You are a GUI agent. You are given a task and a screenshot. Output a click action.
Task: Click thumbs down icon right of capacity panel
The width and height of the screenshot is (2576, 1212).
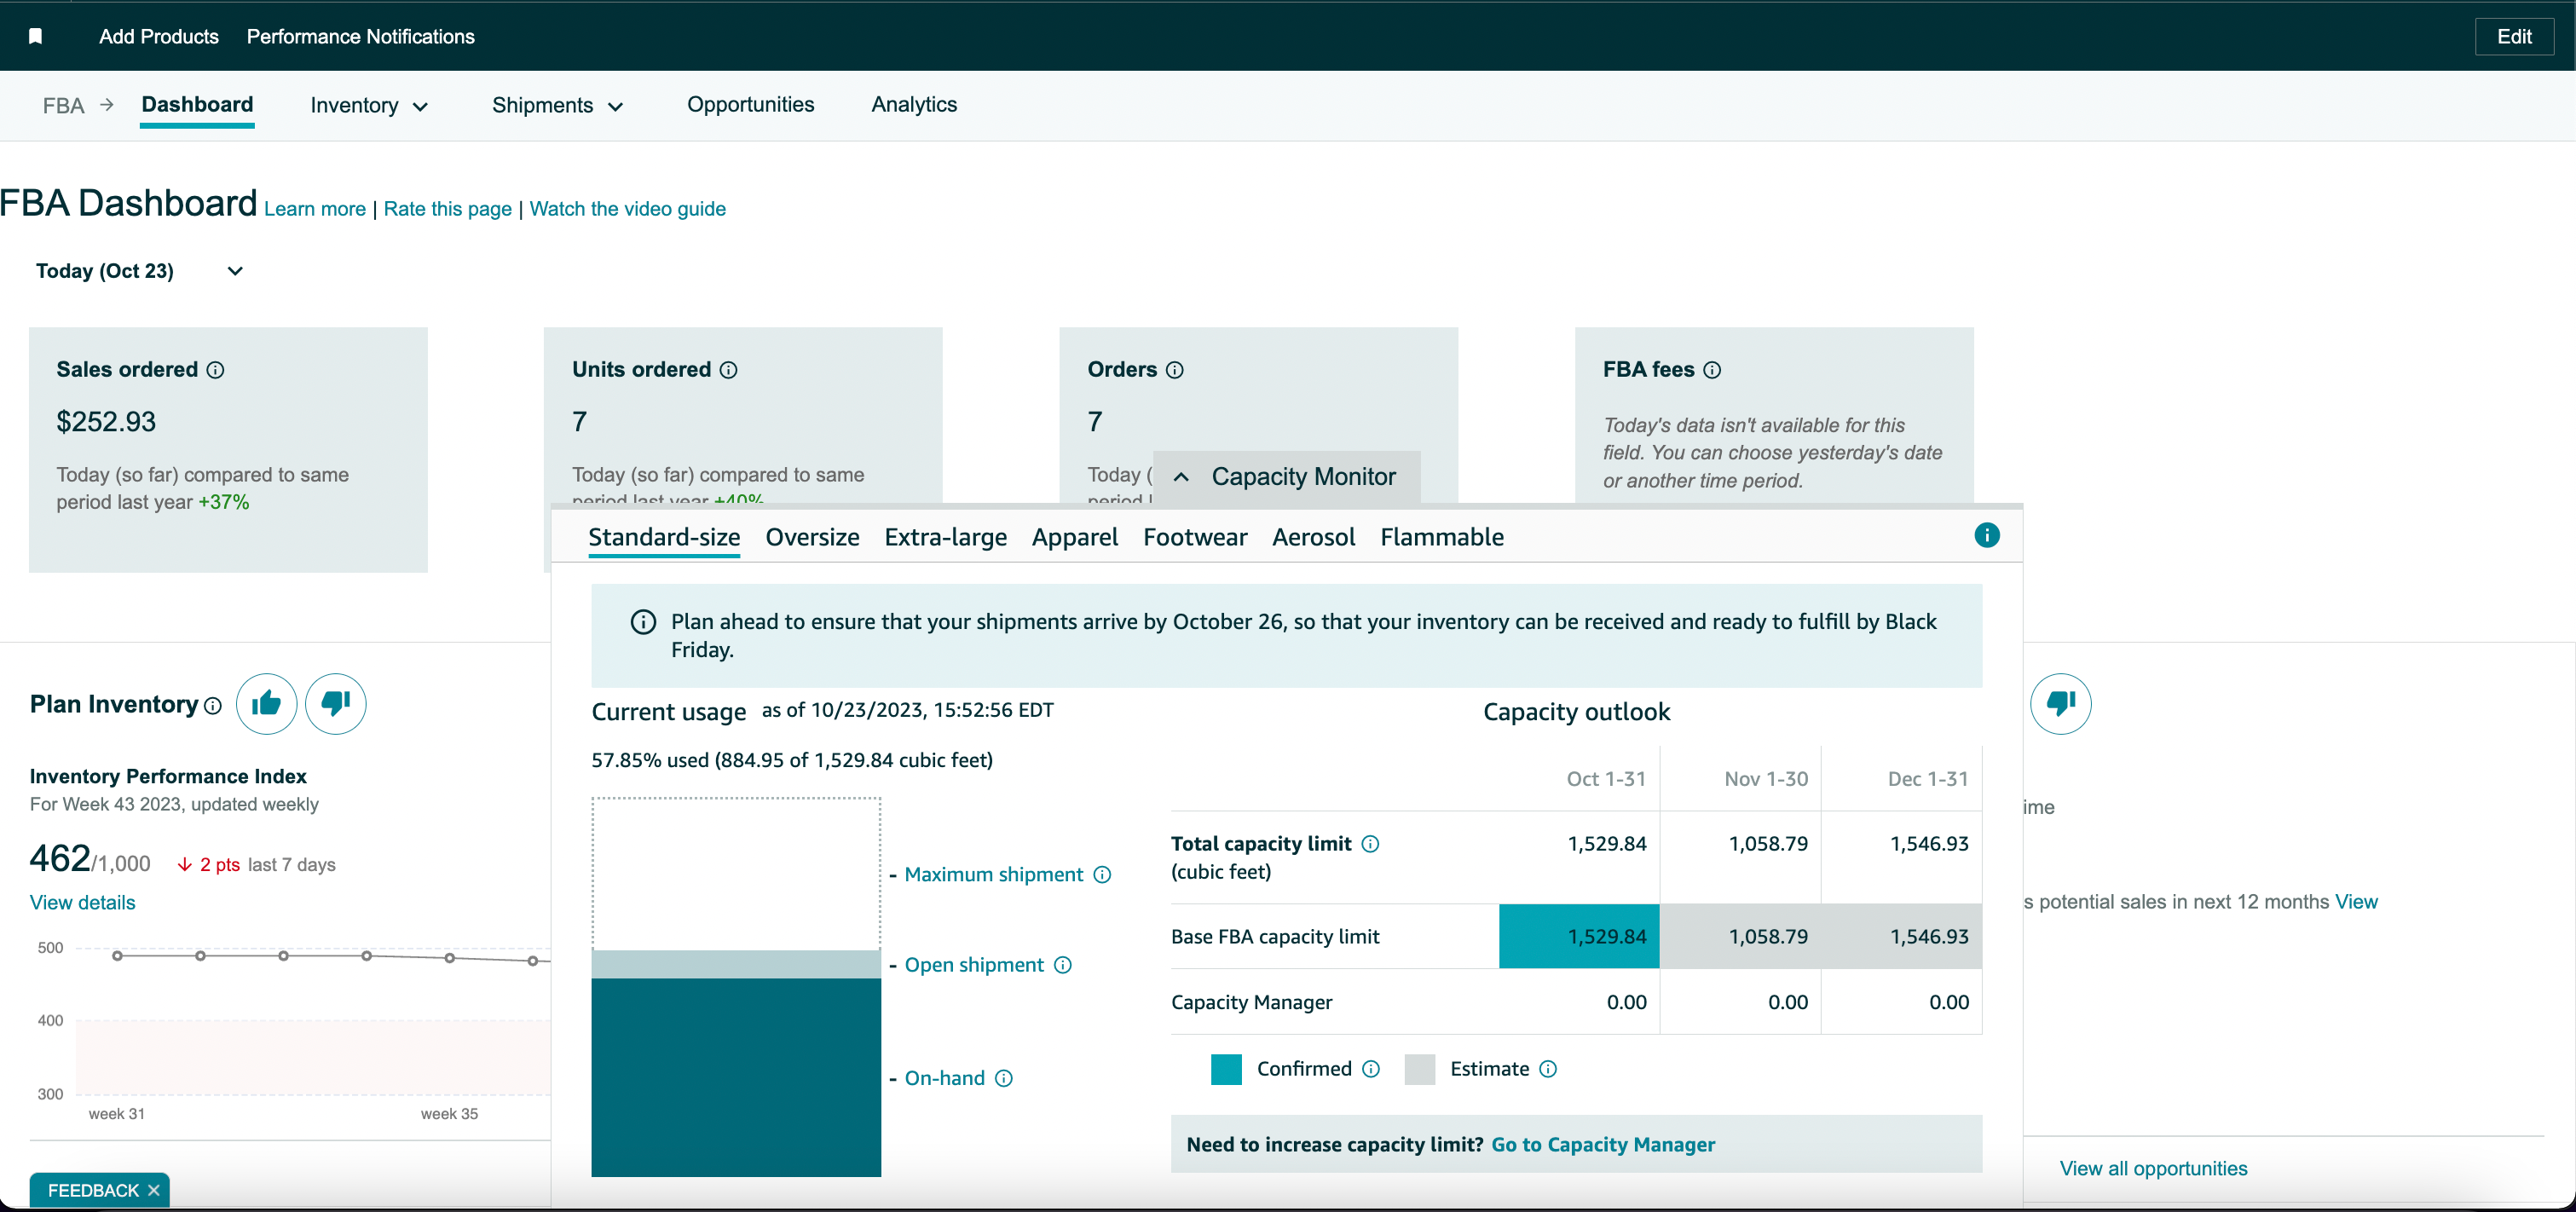2061,704
